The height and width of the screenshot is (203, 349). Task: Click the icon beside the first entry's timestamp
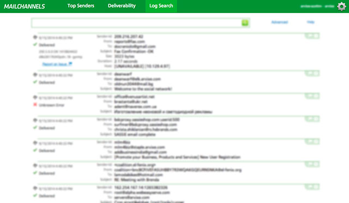35,37
